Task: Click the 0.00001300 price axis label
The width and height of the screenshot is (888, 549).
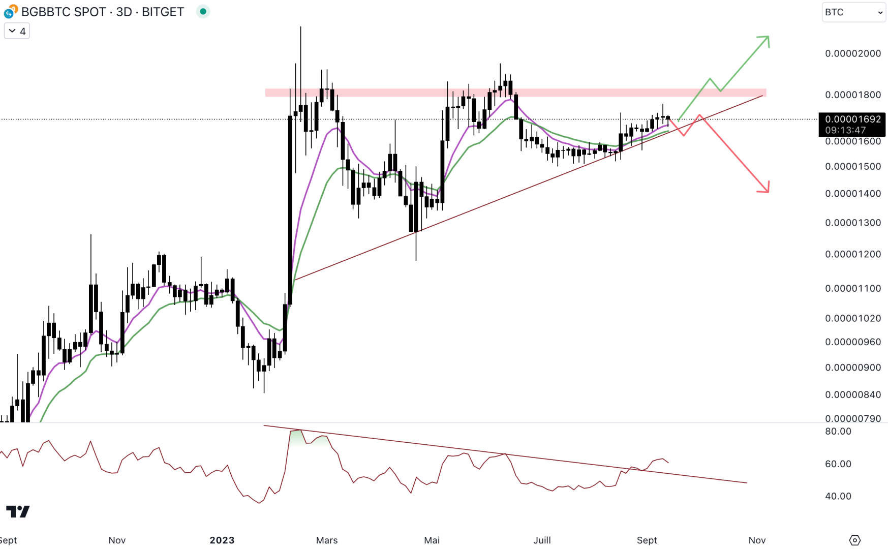Action: coord(853,223)
